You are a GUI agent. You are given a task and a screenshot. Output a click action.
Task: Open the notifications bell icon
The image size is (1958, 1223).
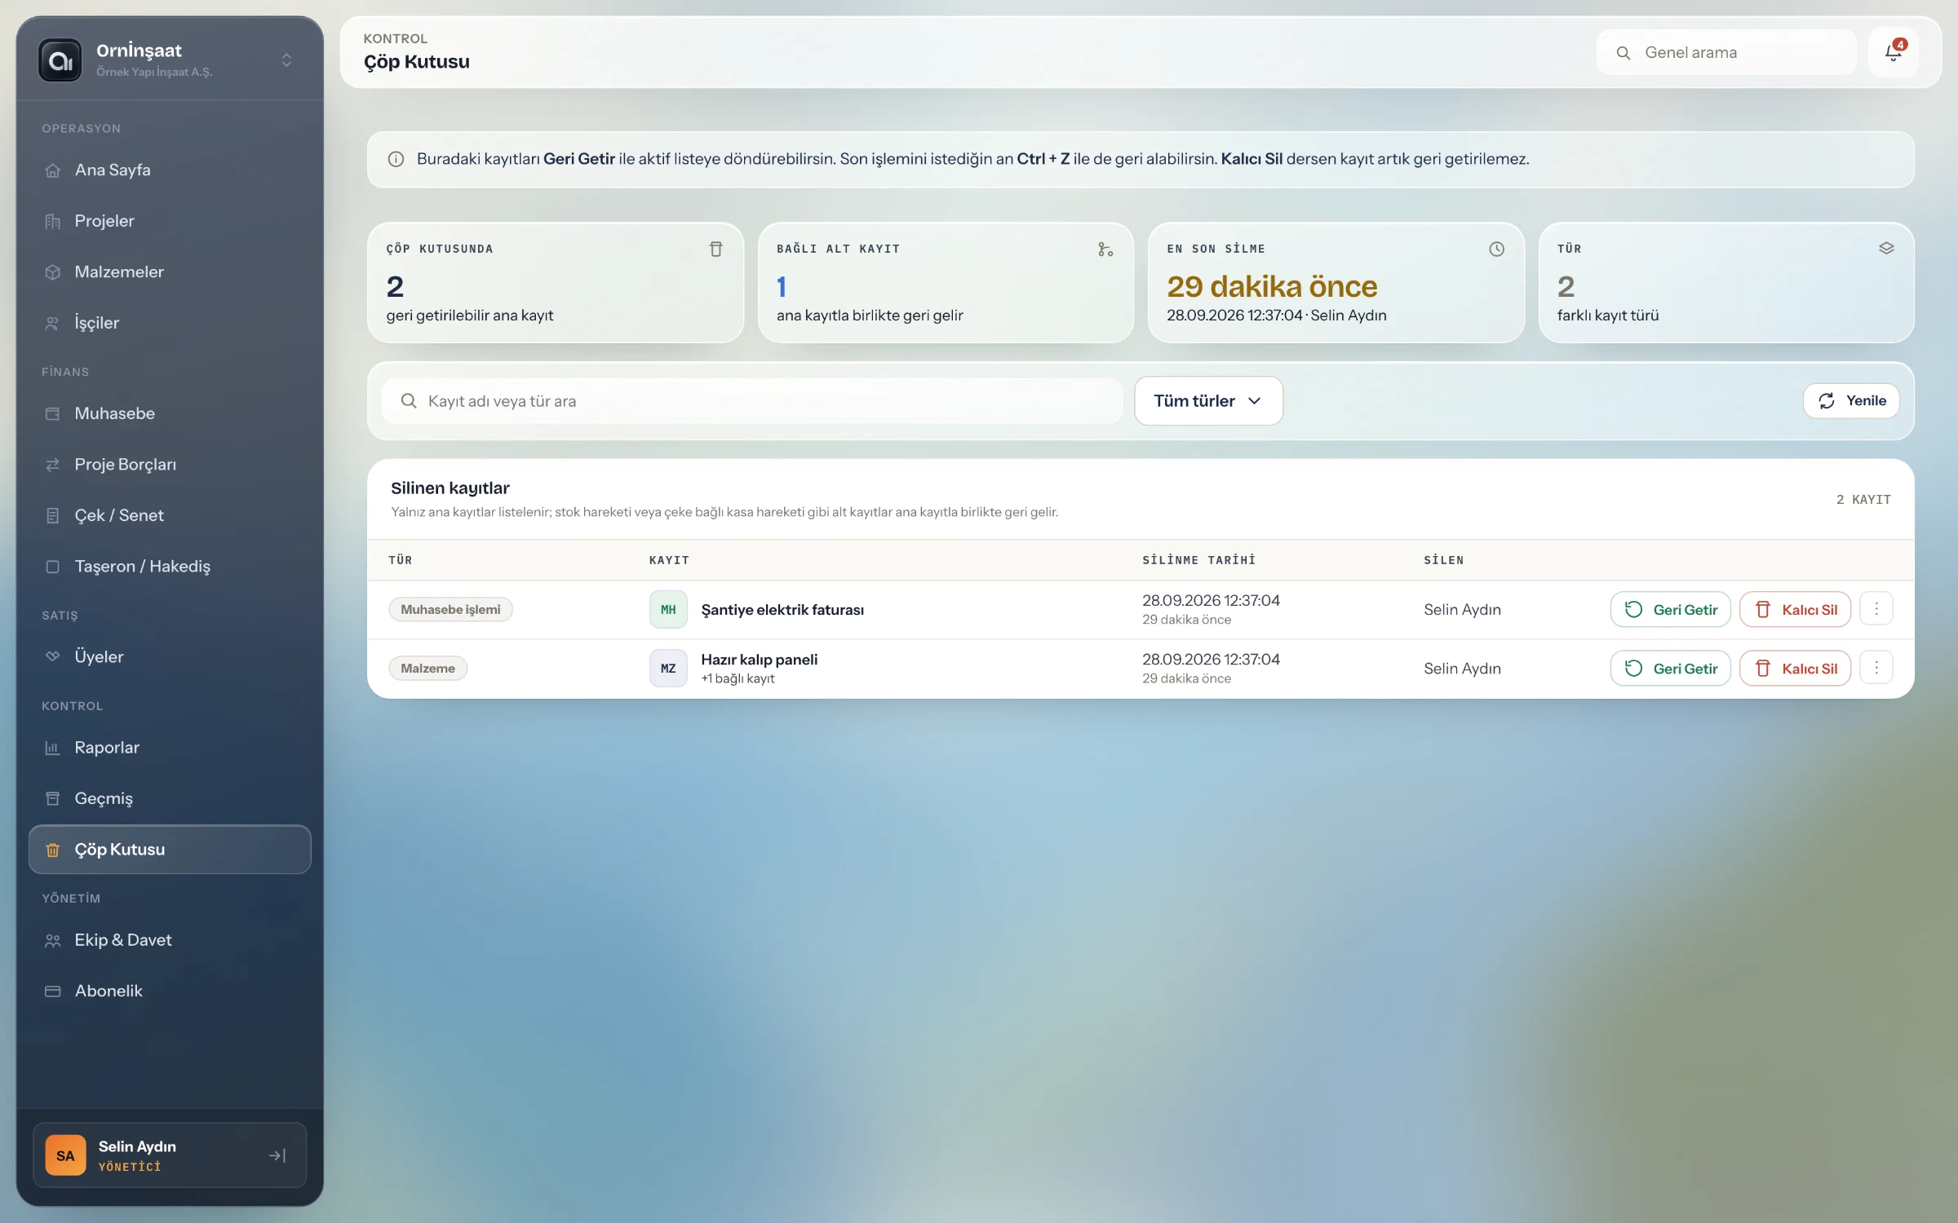tap(1893, 53)
